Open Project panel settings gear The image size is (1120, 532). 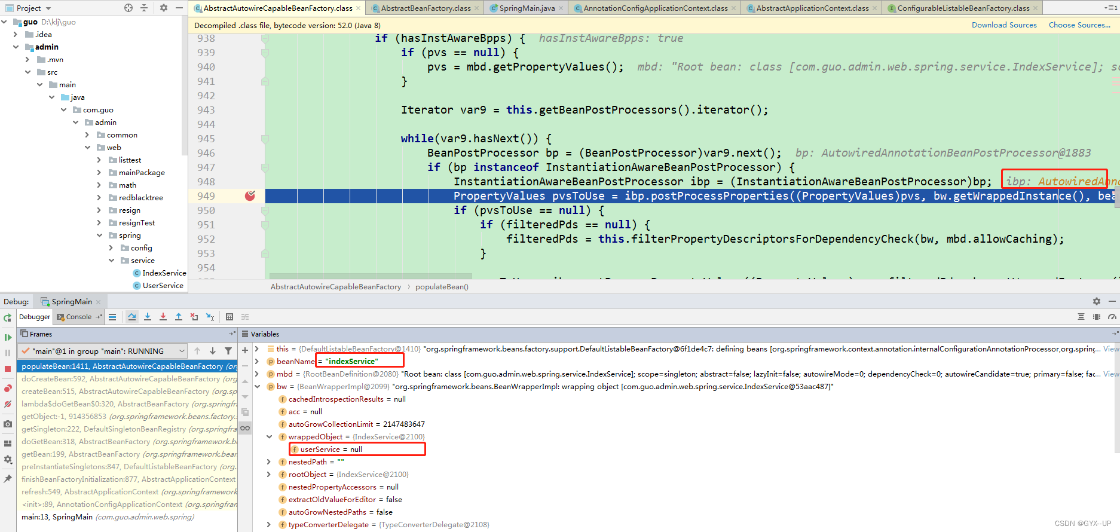coord(164,8)
